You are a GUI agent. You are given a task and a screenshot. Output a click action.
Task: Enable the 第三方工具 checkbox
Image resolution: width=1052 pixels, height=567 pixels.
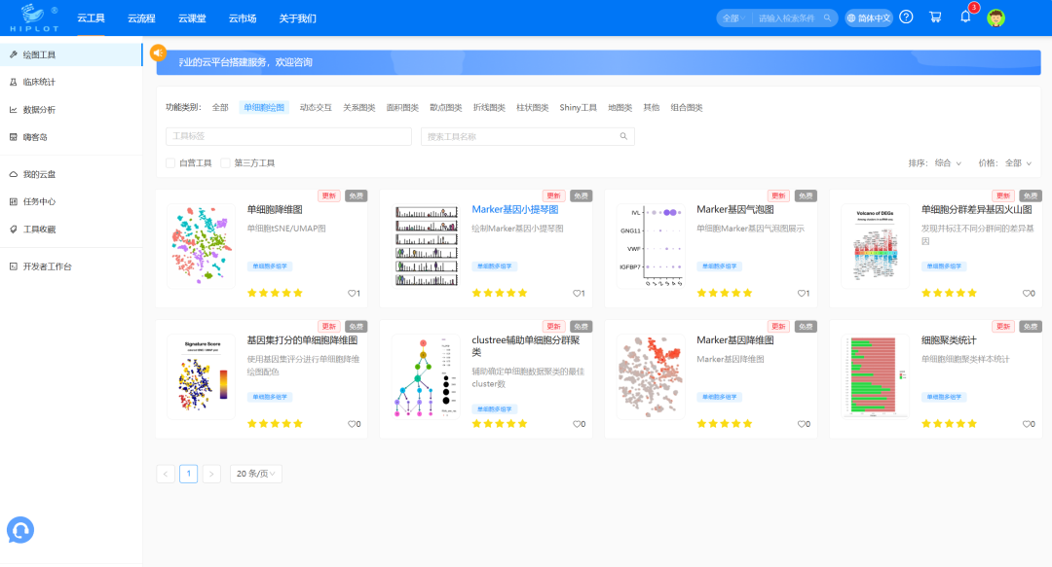pyautogui.click(x=226, y=163)
